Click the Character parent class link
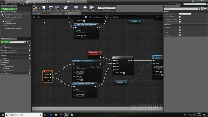This screenshot has height=117, width=208. click(179, 4)
